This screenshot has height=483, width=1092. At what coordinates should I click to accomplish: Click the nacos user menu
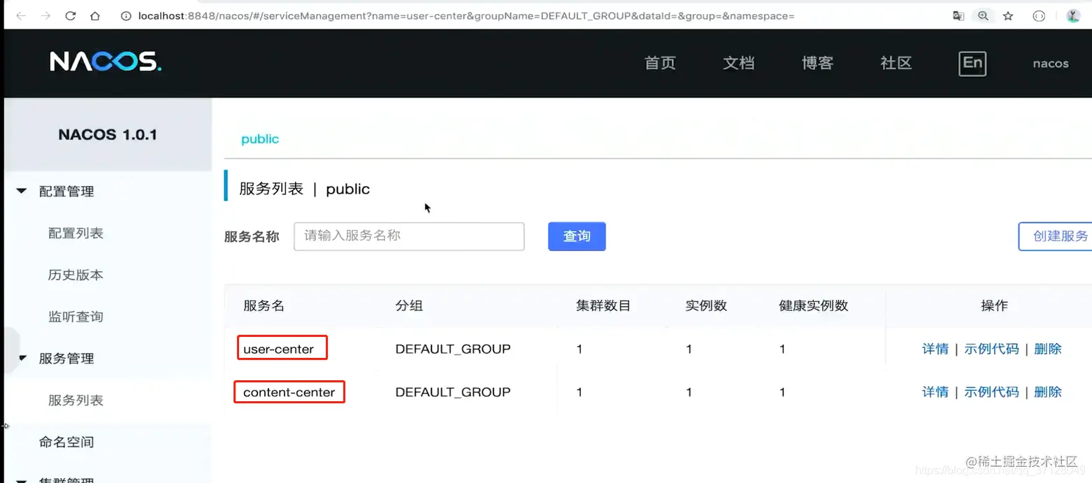coord(1051,64)
